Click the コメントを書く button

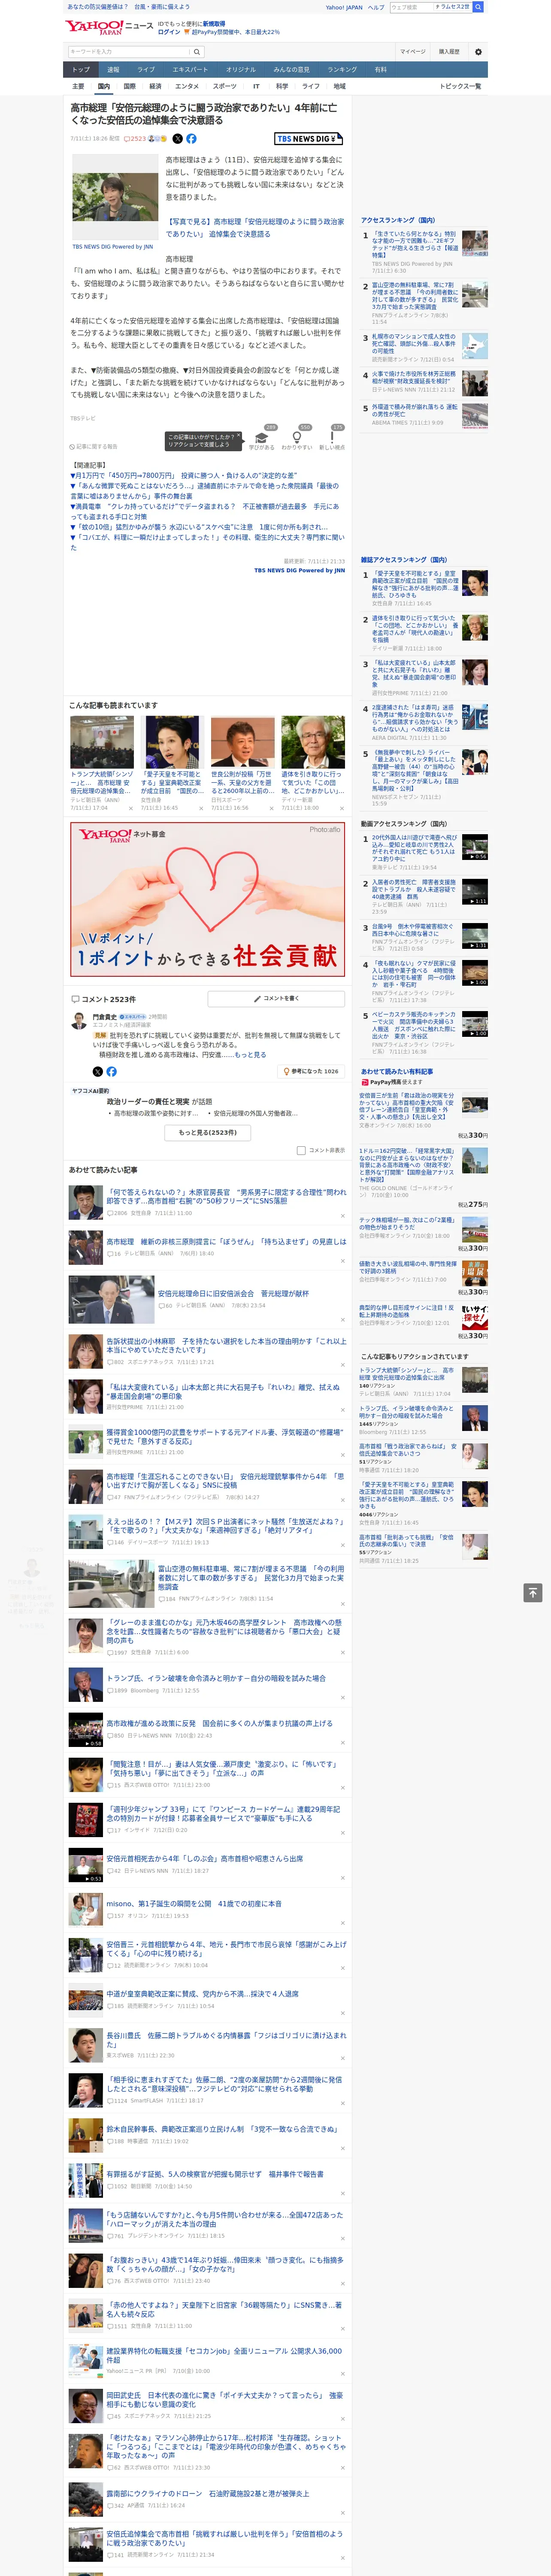276,999
